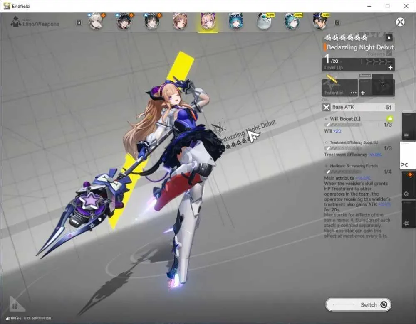This screenshot has width=416, height=324.
Task: Click the Base ATK value 51
Action: pos(389,107)
